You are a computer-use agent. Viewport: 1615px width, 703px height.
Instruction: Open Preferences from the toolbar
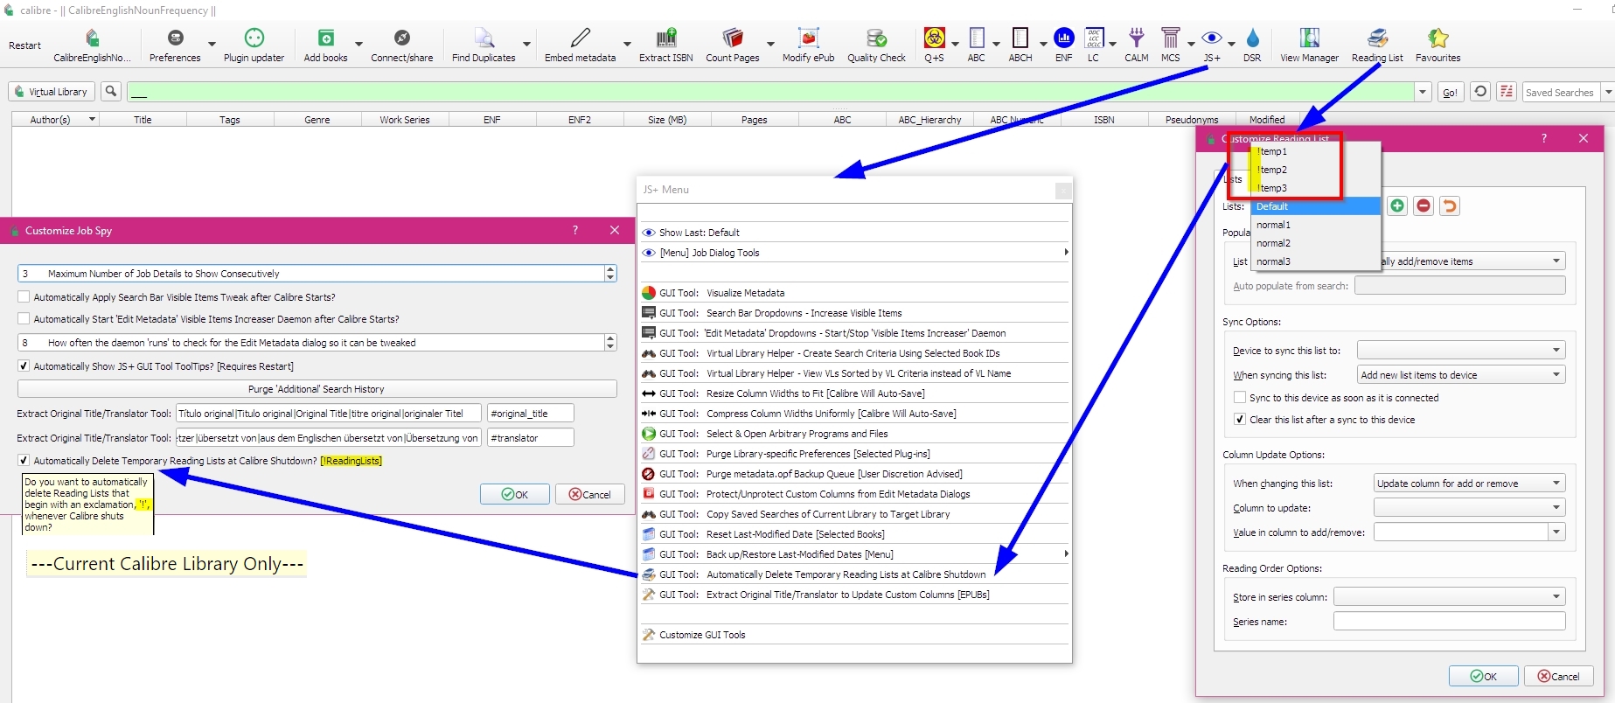click(175, 45)
